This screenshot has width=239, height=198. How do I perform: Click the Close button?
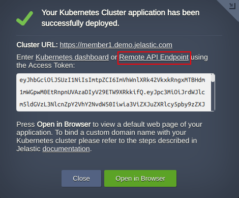click(x=81, y=179)
